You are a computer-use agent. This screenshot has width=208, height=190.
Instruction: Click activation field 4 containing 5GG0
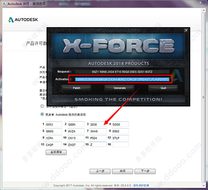point(120,124)
